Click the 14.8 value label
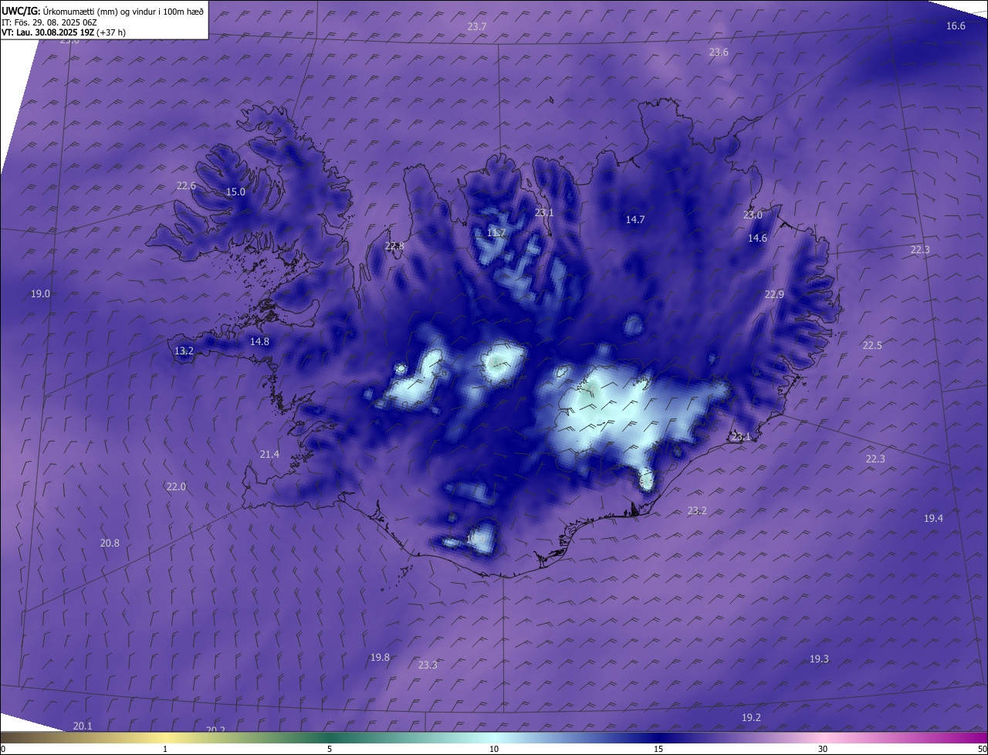Screen dimensions: 988x755 point(259,342)
